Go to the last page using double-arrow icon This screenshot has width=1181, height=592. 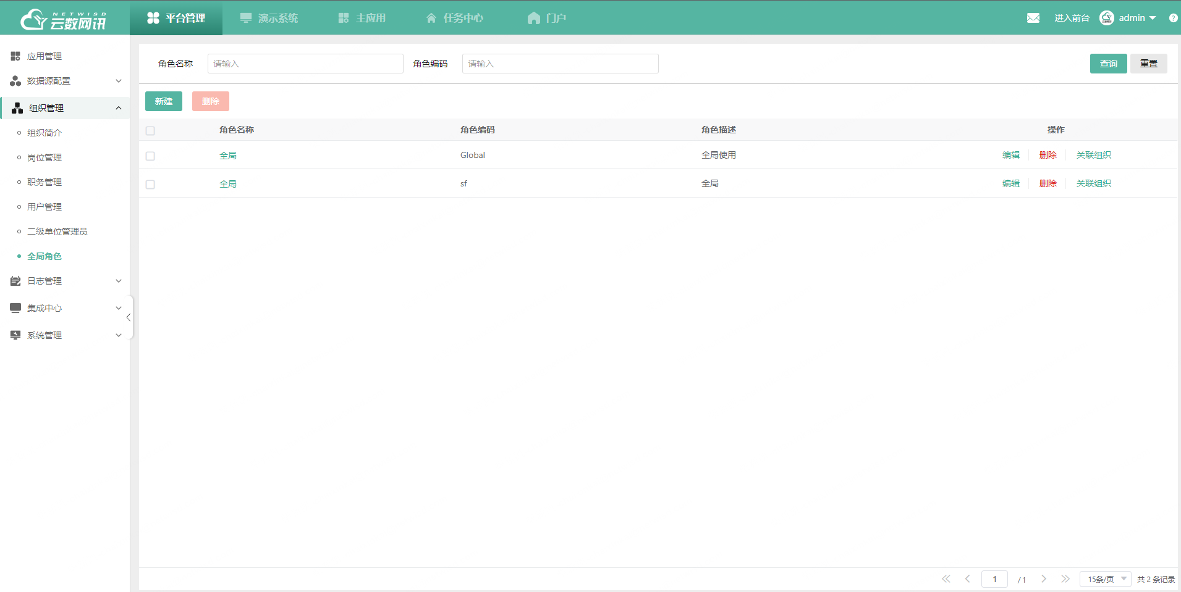(x=1065, y=579)
